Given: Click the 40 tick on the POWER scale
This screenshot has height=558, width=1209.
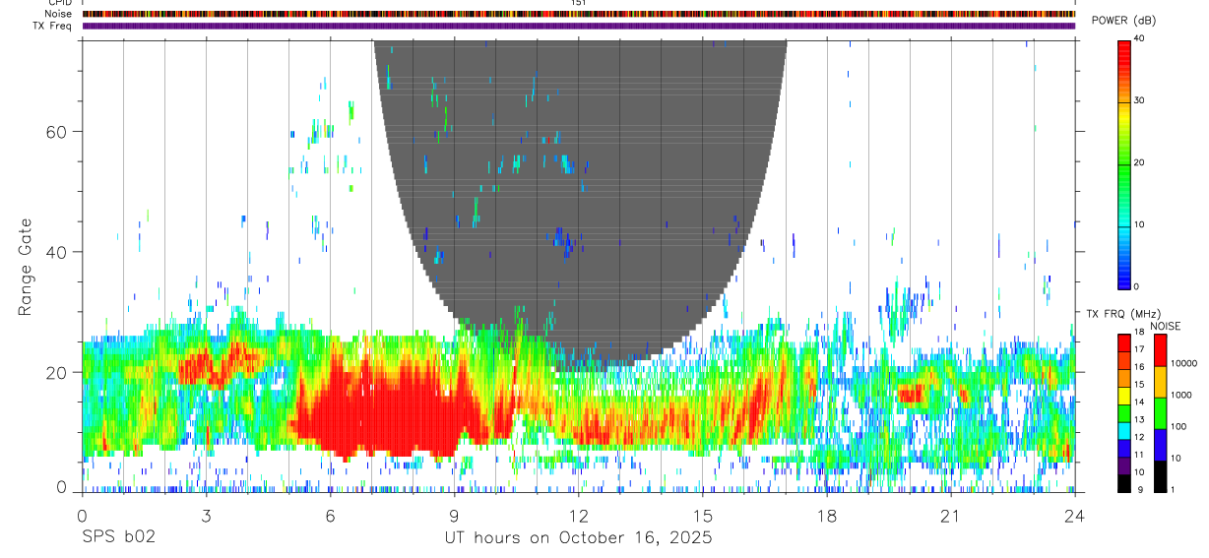Looking at the screenshot, I should pyautogui.click(x=1138, y=38).
